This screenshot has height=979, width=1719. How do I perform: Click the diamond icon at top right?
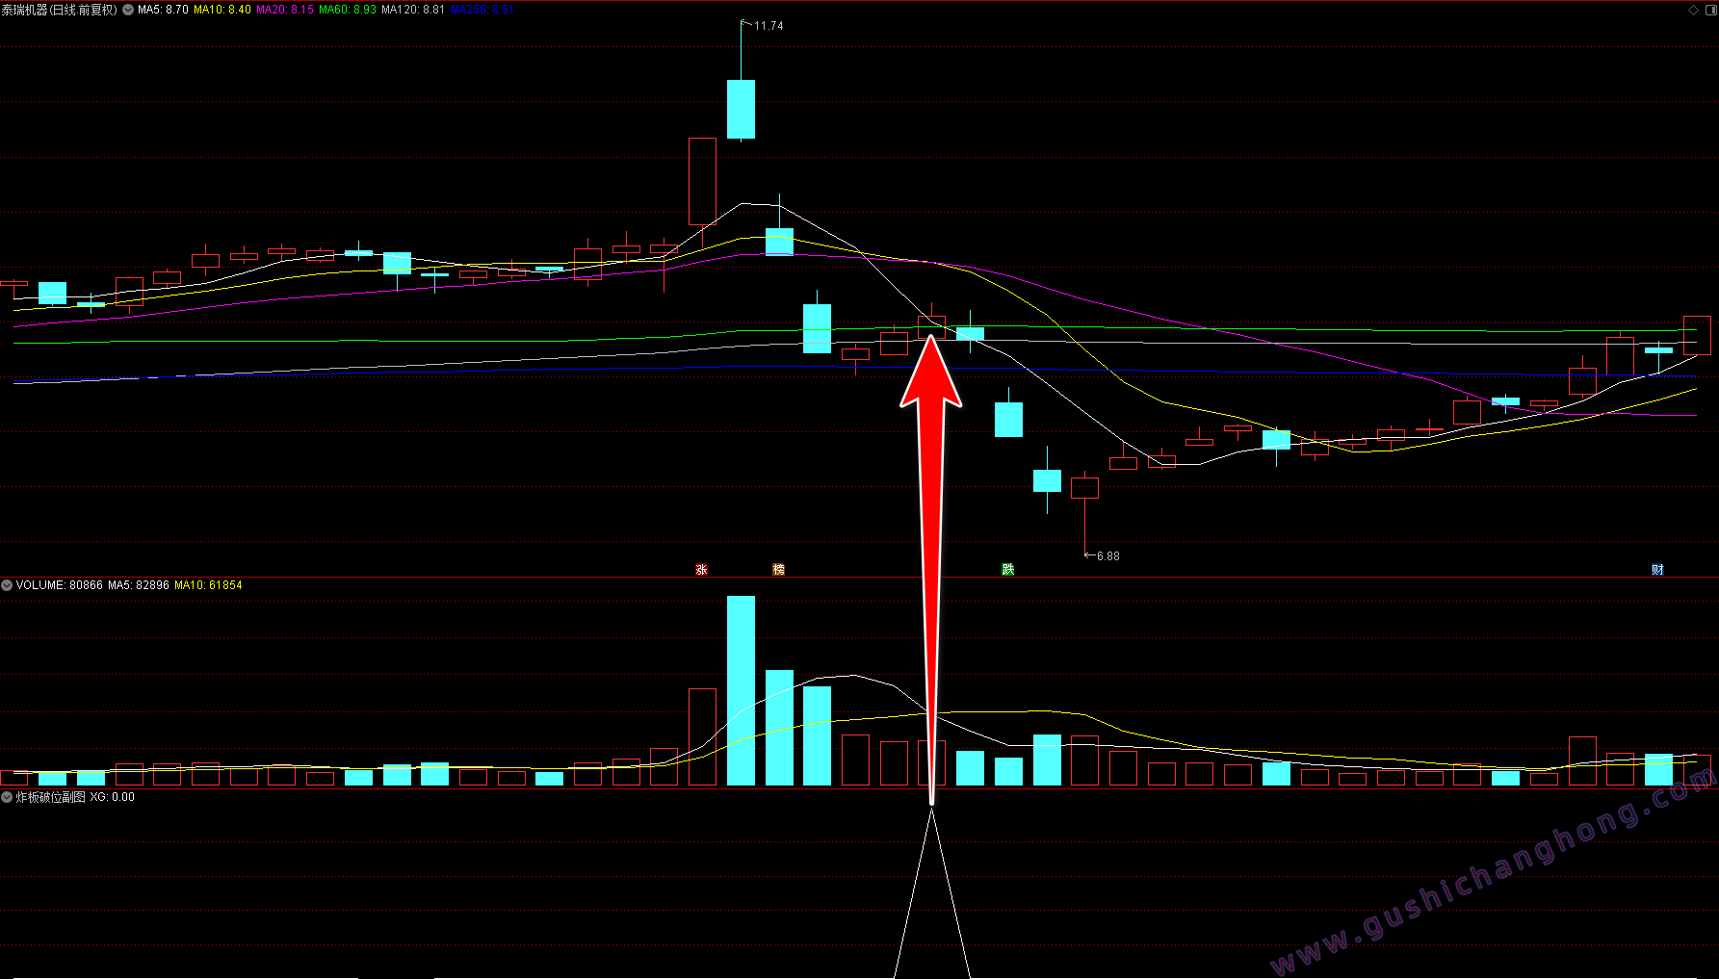pos(1694,10)
